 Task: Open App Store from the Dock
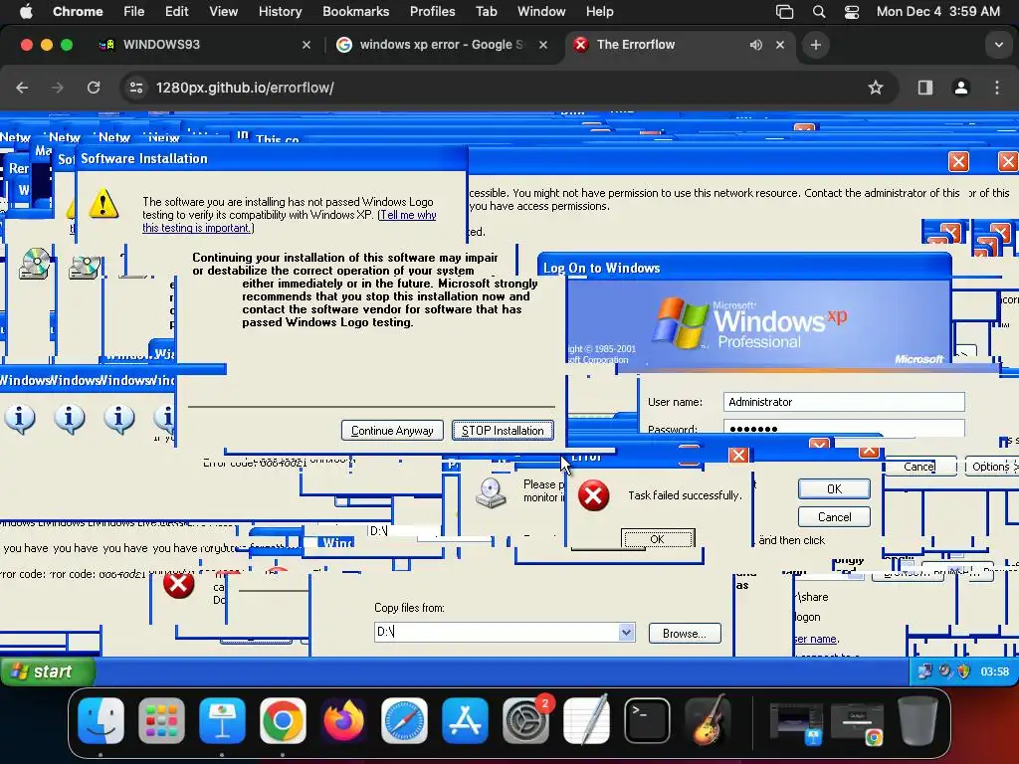coord(465,720)
